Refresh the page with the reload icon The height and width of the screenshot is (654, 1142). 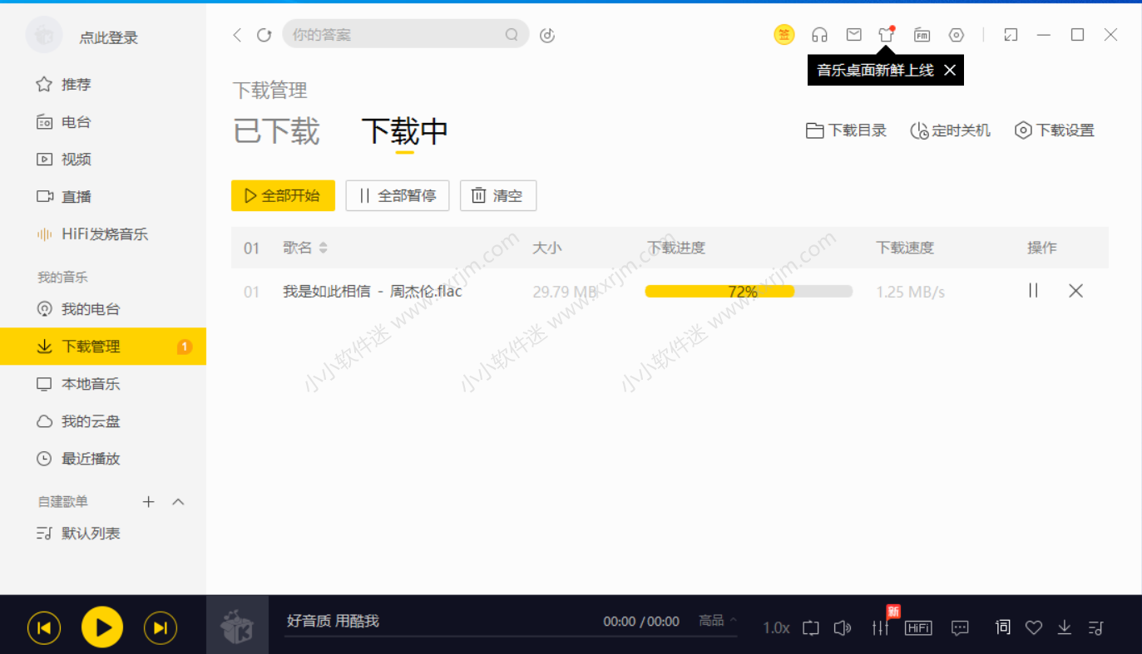click(264, 35)
